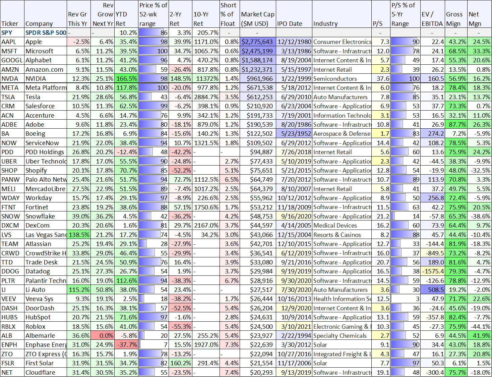Click Trade Desk's EV/EBITDA value 189.0
492x377 pixels.
432,262
